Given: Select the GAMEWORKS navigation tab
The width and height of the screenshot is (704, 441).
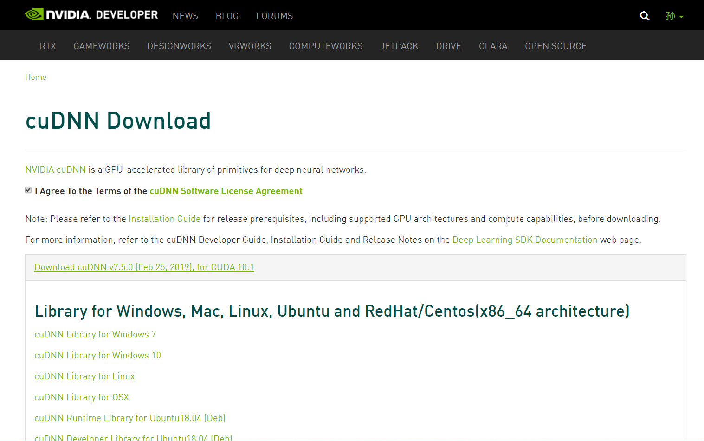Looking at the screenshot, I should tap(101, 46).
